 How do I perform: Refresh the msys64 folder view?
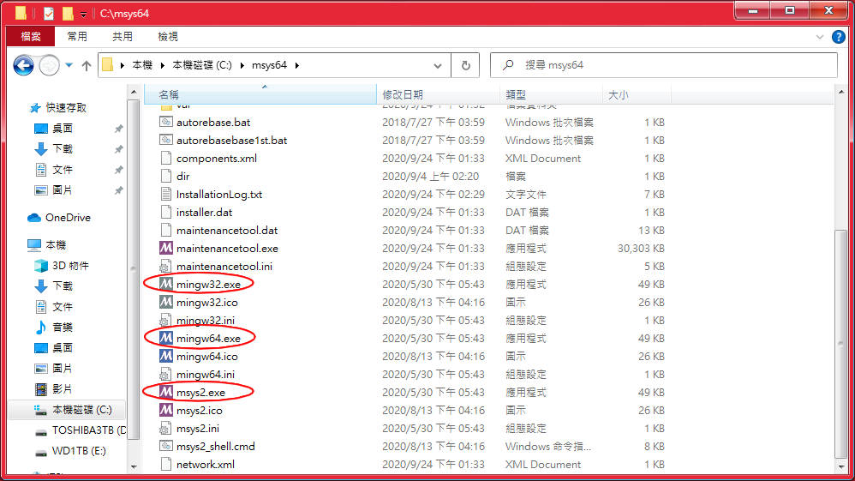click(466, 65)
